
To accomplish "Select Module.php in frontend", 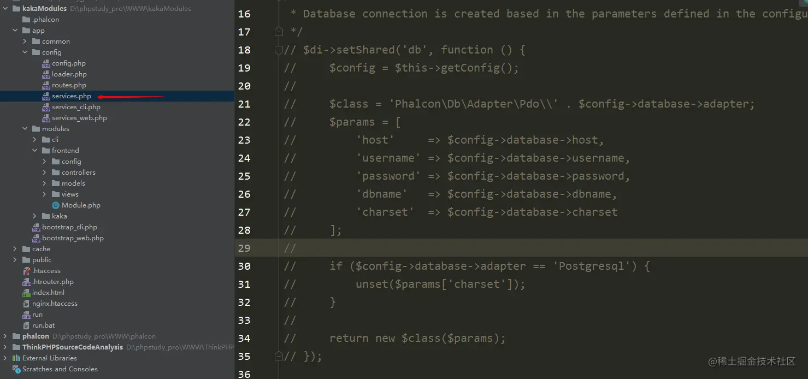I will [81, 205].
